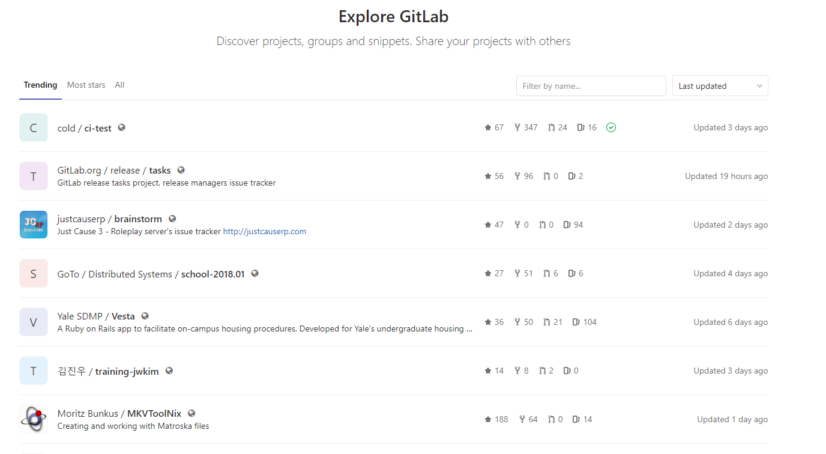Click the globe icon beside school-2018.01
The height and width of the screenshot is (454, 826).
tap(255, 273)
